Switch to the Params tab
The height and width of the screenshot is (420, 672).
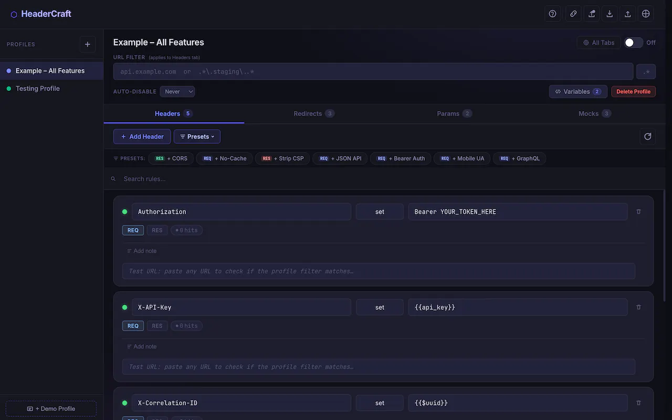[454, 113]
